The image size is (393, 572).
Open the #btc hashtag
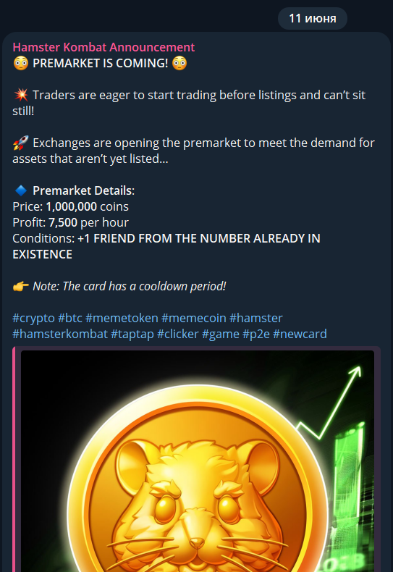pyautogui.click(x=70, y=318)
